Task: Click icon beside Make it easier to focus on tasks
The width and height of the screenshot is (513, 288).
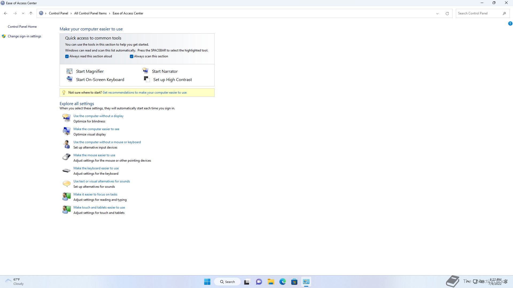Action: click(66, 197)
